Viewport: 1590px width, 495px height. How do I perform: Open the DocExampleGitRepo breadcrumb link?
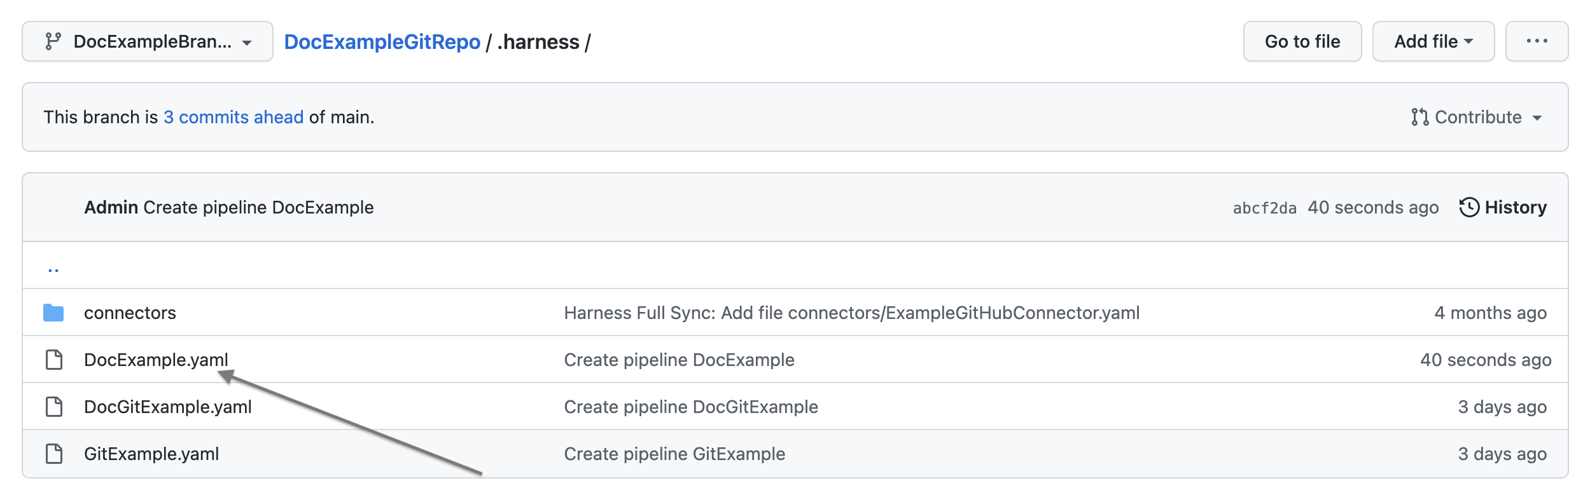coord(382,42)
